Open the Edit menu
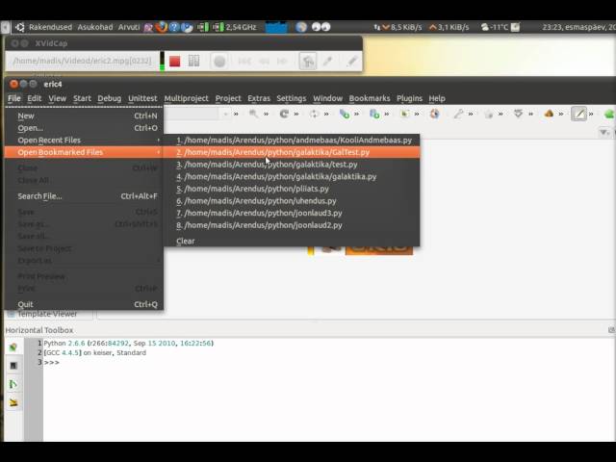616x462 pixels. click(x=35, y=98)
